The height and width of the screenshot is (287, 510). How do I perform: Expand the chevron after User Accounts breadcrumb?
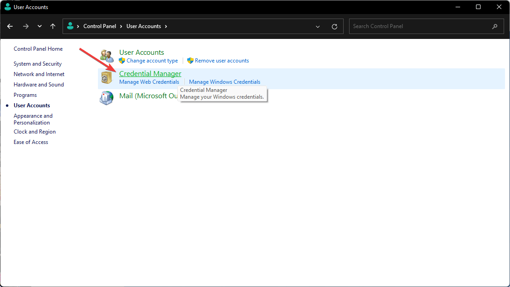click(x=166, y=26)
